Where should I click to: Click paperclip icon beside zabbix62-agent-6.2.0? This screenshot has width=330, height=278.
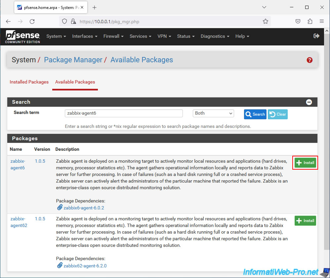tap(60, 265)
